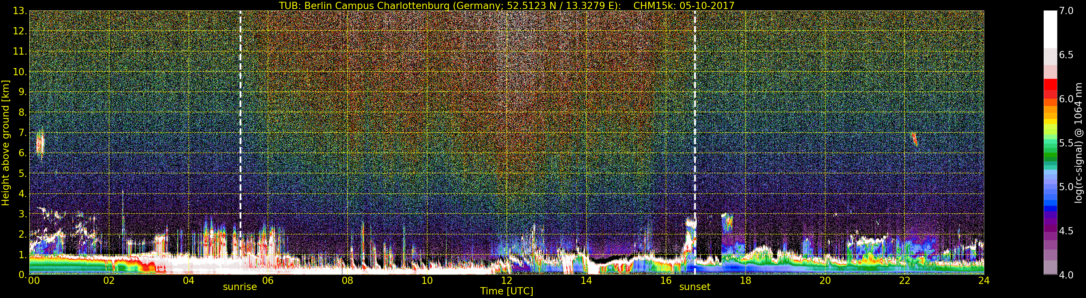Click the '14' tick on the time axis
The image size is (1086, 298).
click(586, 281)
